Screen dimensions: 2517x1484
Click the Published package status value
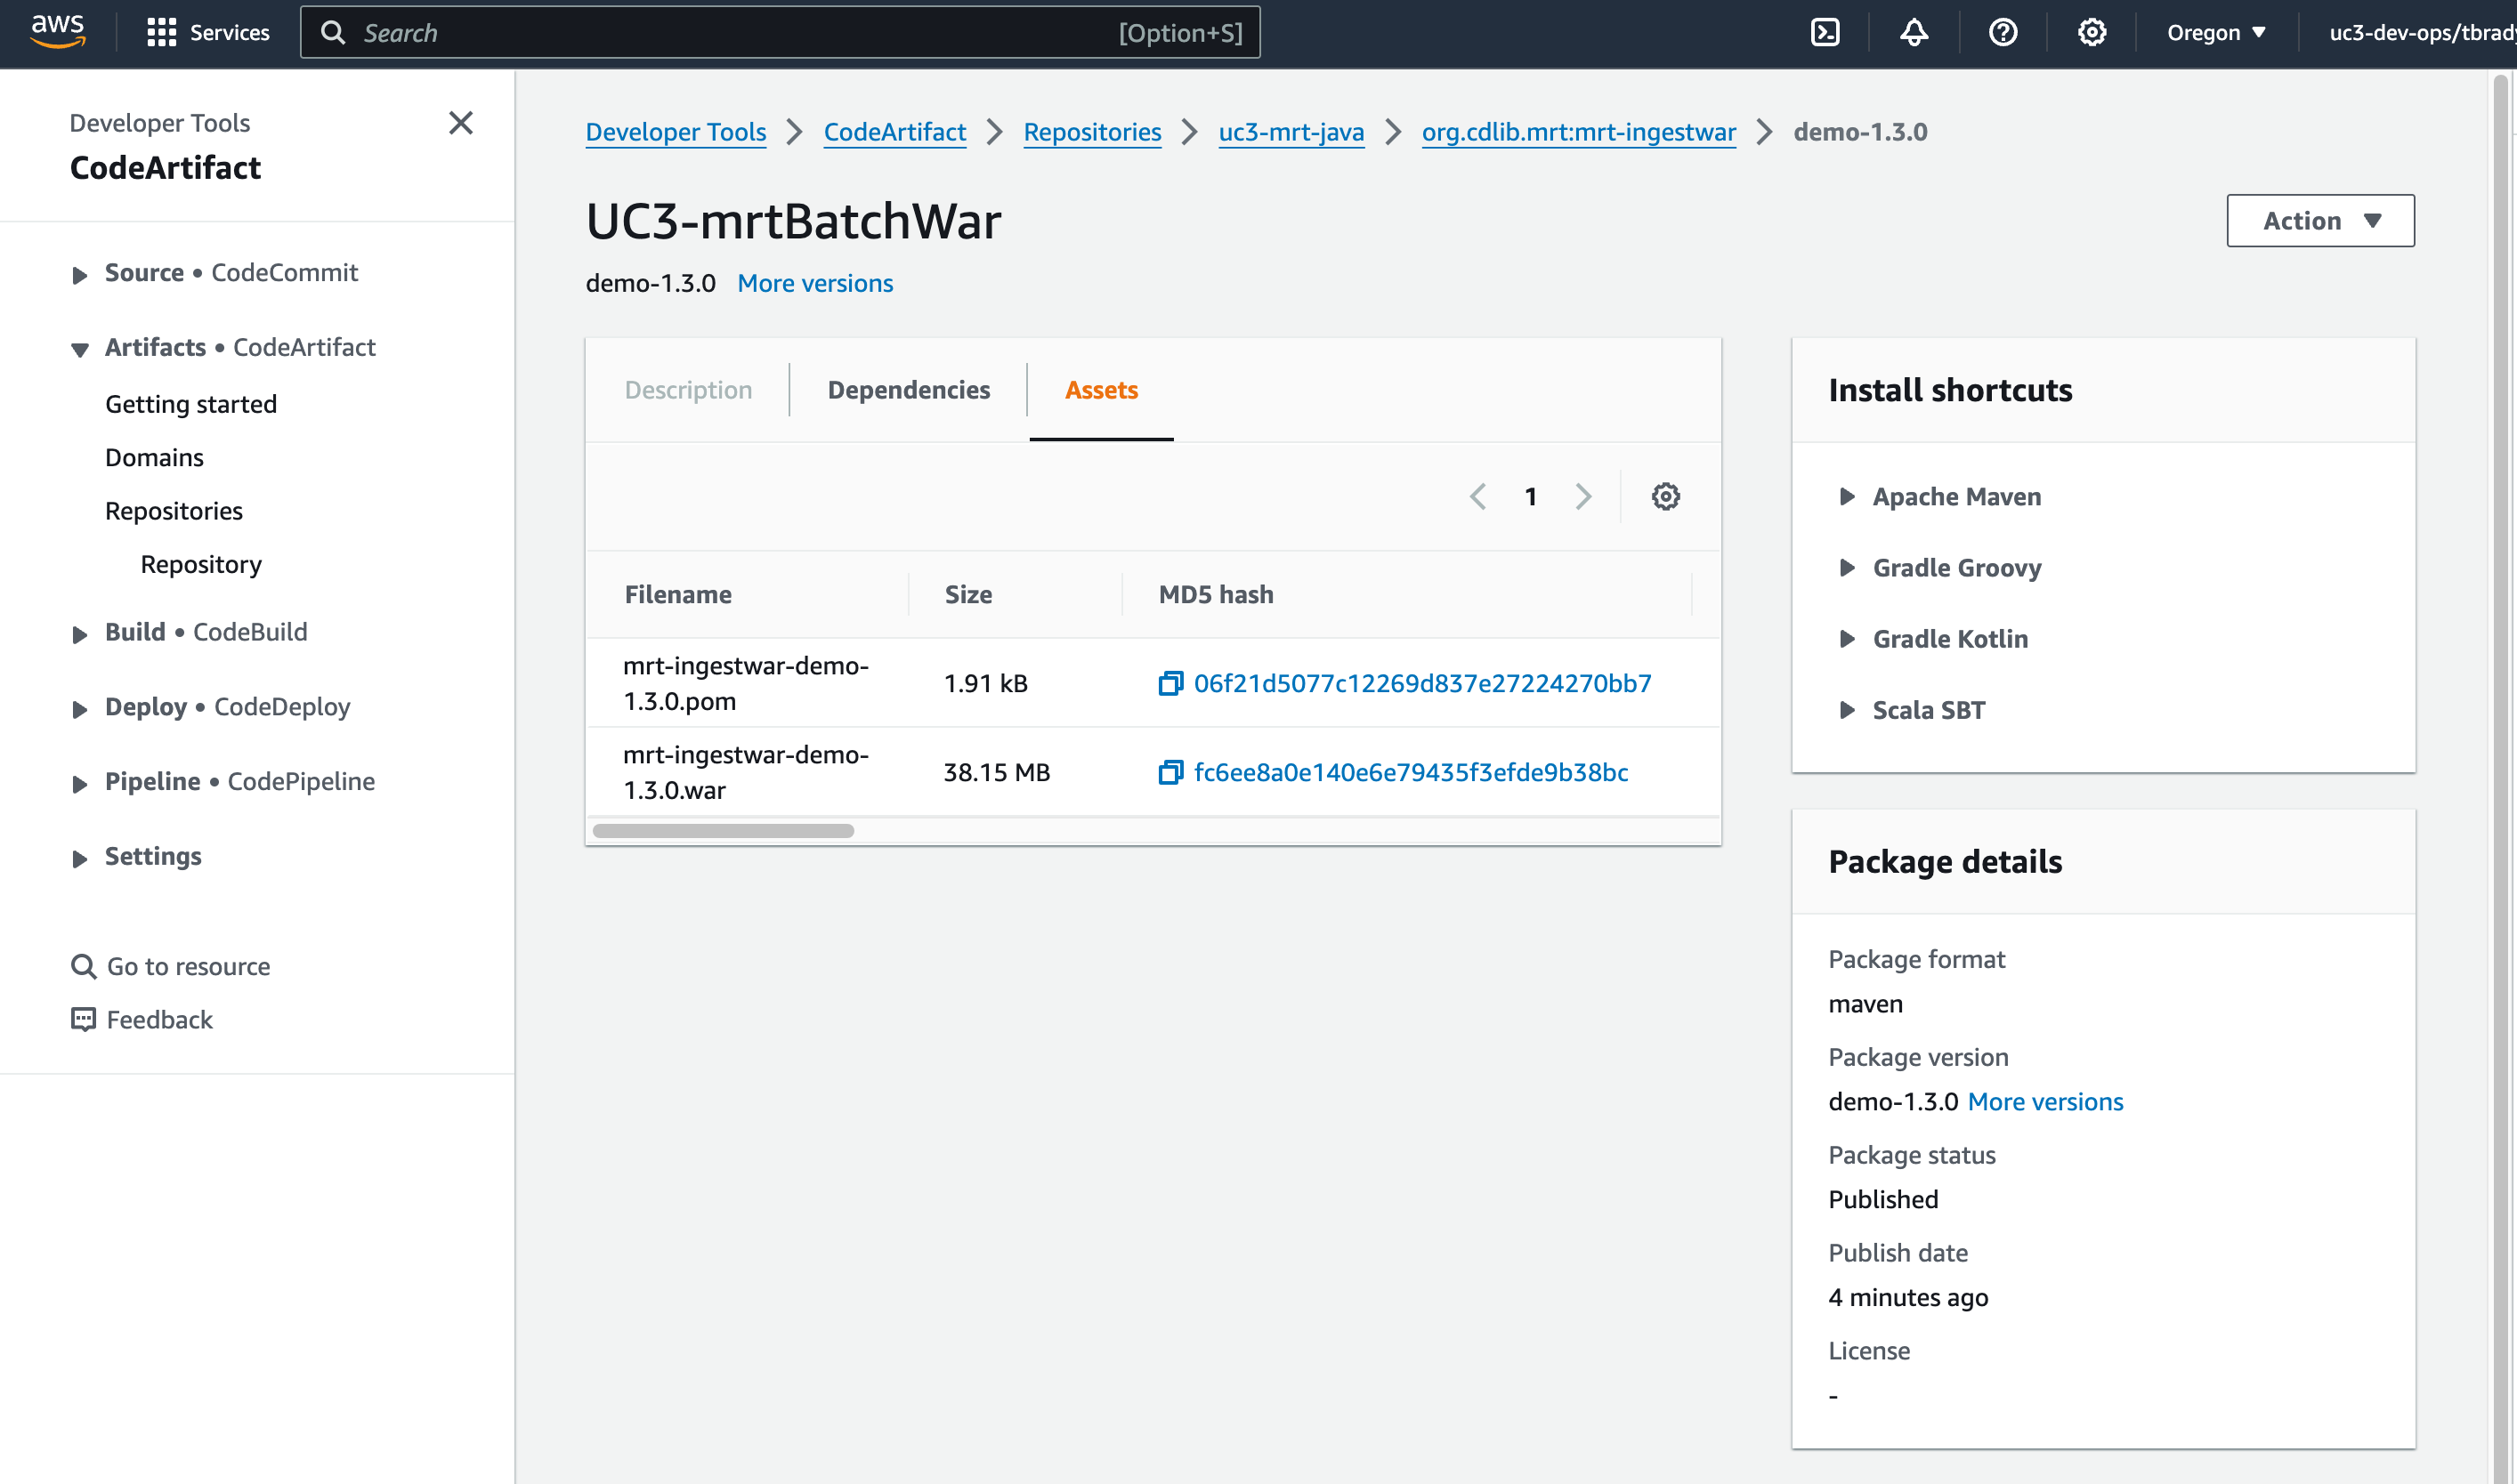[x=1882, y=1199]
